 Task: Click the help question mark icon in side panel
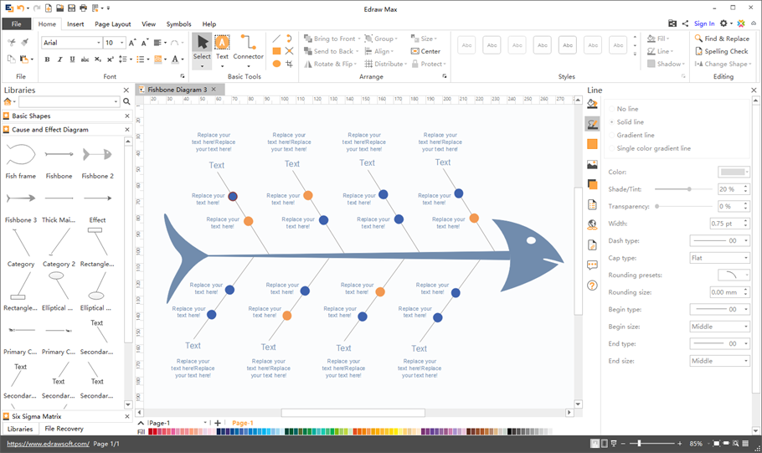coord(592,286)
